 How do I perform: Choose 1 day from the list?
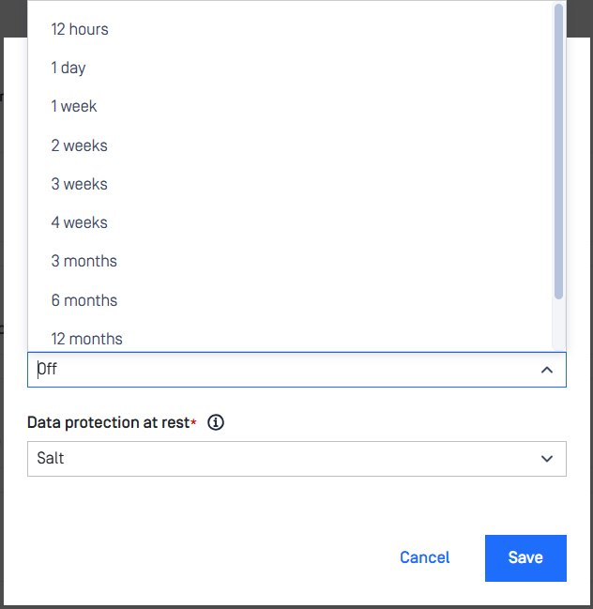point(290,68)
